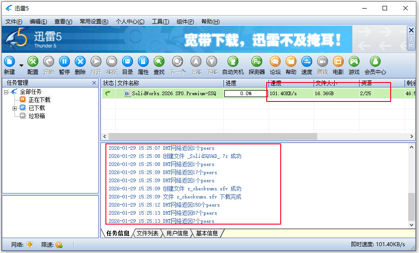Image resolution: width=419 pixels, height=253 pixels.
Task: Select 垃圾箱 in task tree
Action: (x=36, y=116)
